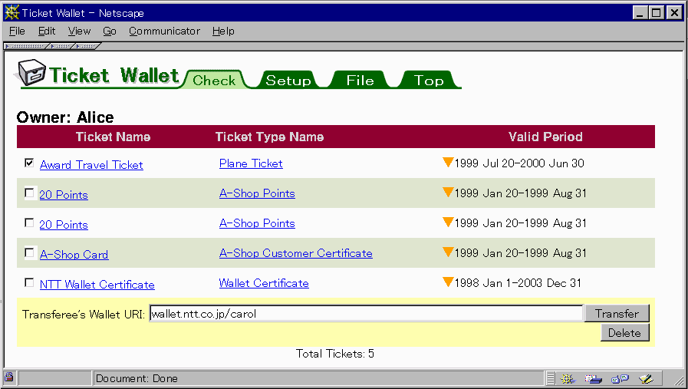Click the Transferee's Wallet URI field
Viewport: 688px width, 389px height.
(365, 313)
